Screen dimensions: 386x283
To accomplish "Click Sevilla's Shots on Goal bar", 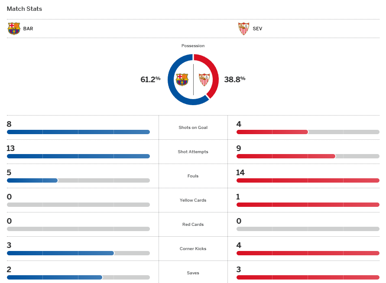I will coord(308,132).
